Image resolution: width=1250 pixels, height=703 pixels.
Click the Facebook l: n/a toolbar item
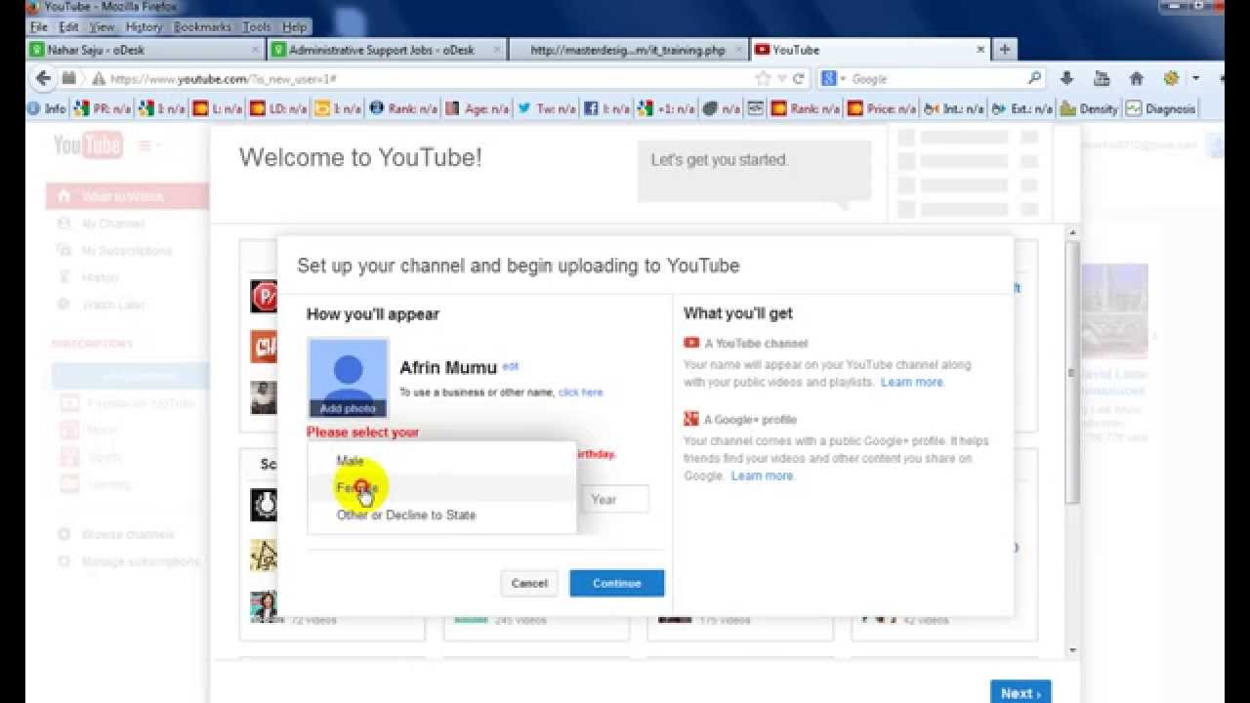click(x=605, y=109)
